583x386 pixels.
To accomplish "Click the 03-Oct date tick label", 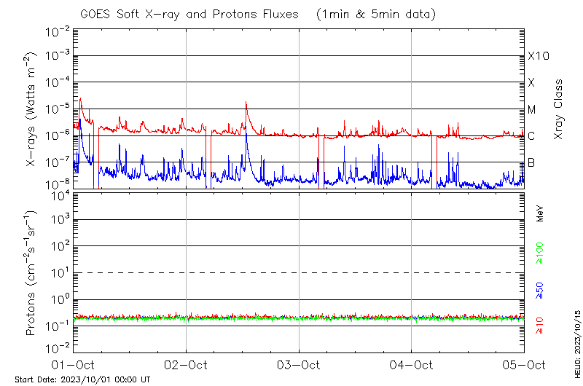I will coord(299,364).
